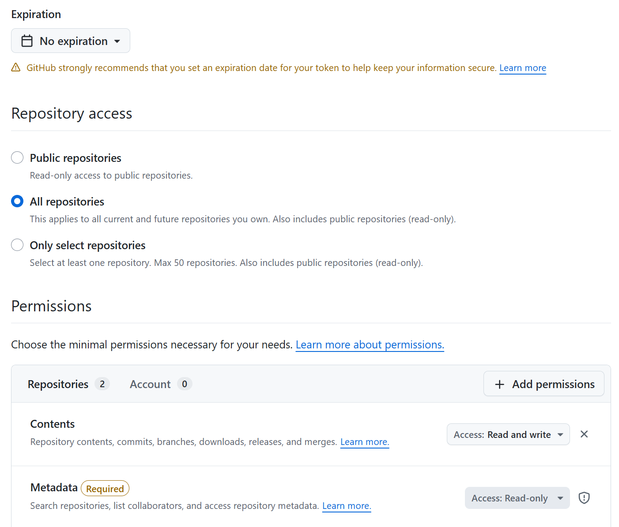Screen dimensions: 619x527
Task: Open Learn more about permissions link
Action: coord(370,345)
